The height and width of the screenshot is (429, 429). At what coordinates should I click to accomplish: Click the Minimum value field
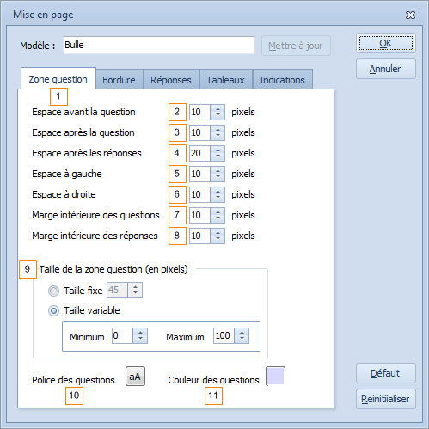click(x=122, y=335)
